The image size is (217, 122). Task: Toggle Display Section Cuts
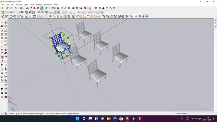[x=143, y=16]
